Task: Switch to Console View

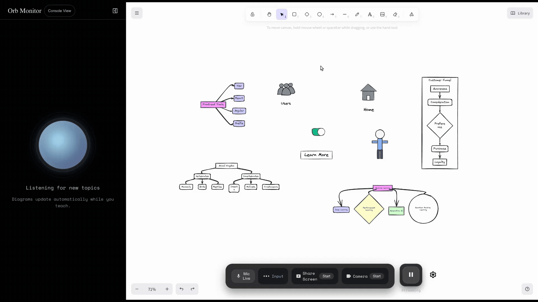Action: (59, 11)
